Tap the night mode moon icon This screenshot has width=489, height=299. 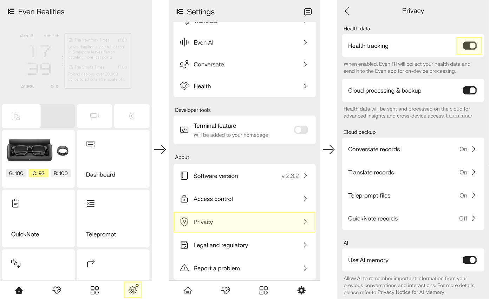pos(132,116)
